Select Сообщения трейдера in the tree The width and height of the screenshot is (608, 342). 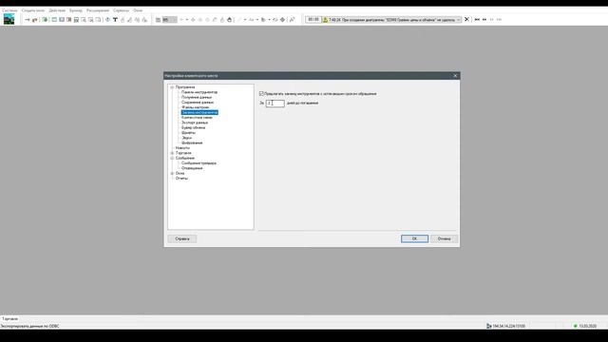tap(199, 163)
